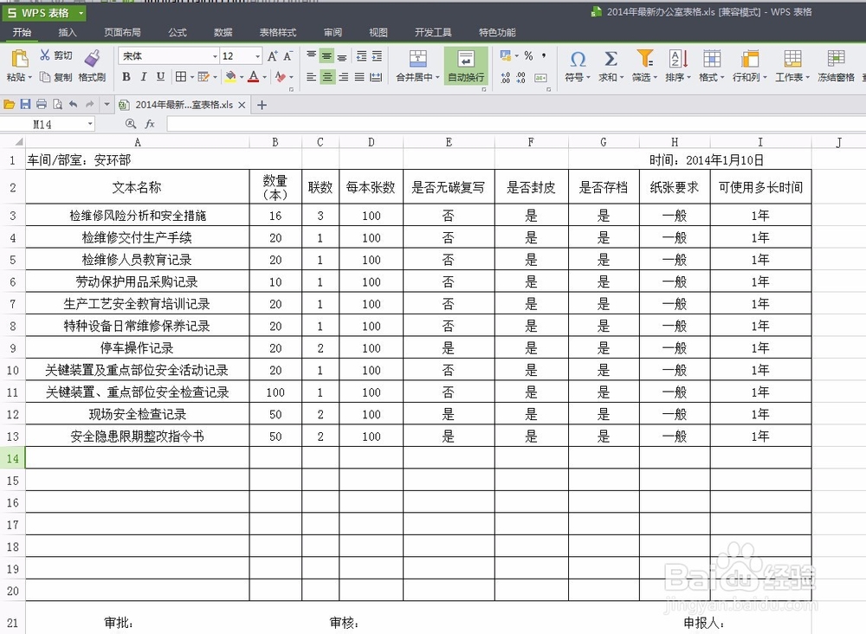Click the Format (格式) grid icon
Viewport: 866px width, 634px height.
point(711,59)
